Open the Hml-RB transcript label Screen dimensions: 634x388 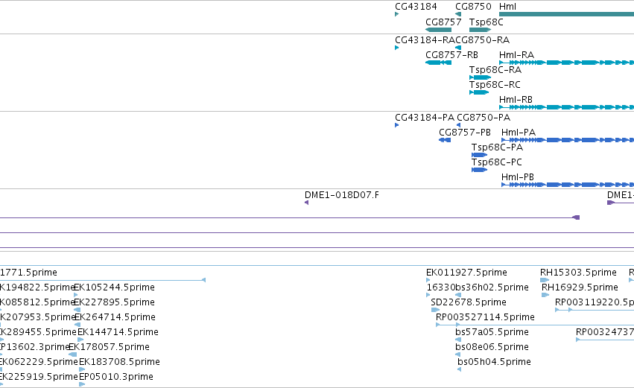pyautogui.click(x=516, y=100)
